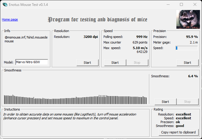Start the Precision test
The height and width of the screenshot is (139, 202).
click(x=187, y=63)
